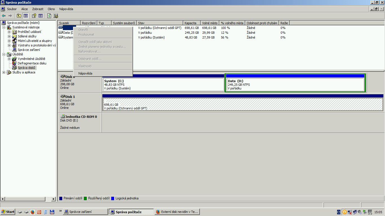Expand the Výstrahy a protokolování node
This screenshot has width=385, height=216.
pos(9,45)
